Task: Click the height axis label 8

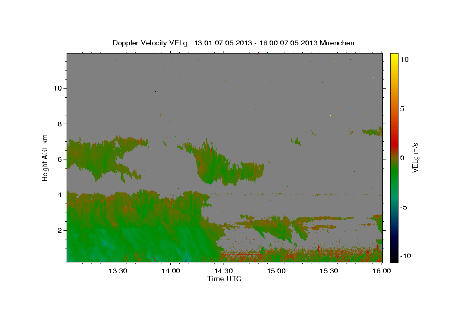Action: click(59, 124)
